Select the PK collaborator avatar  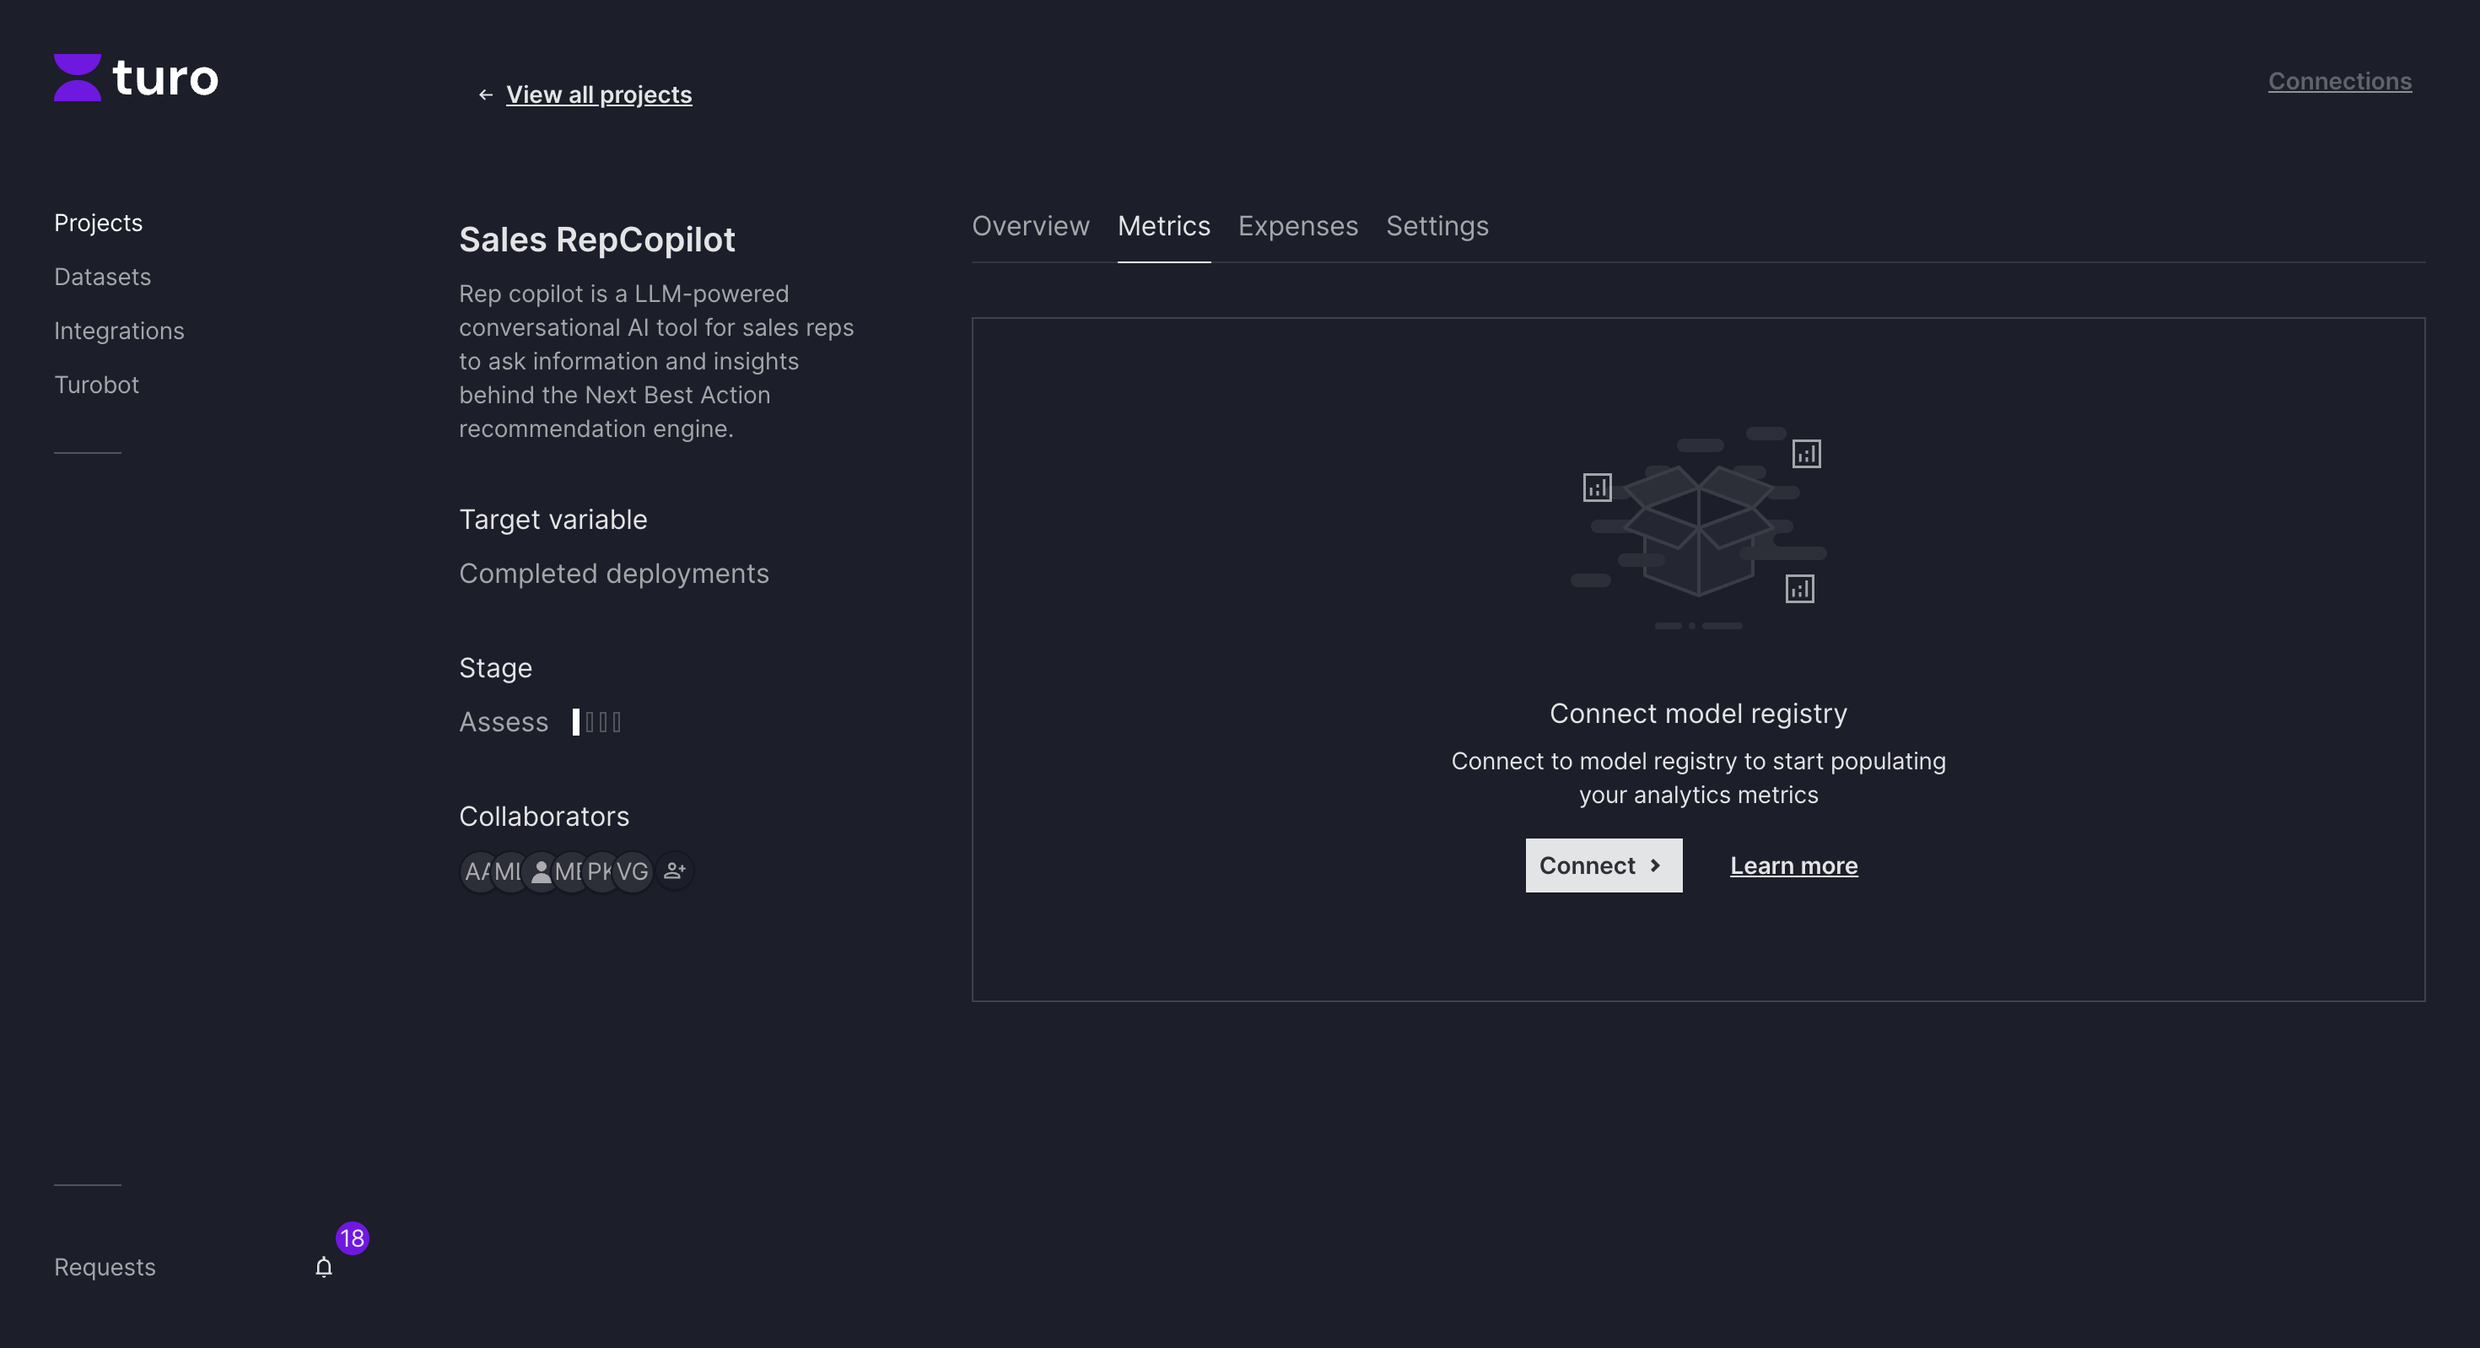coord(602,871)
